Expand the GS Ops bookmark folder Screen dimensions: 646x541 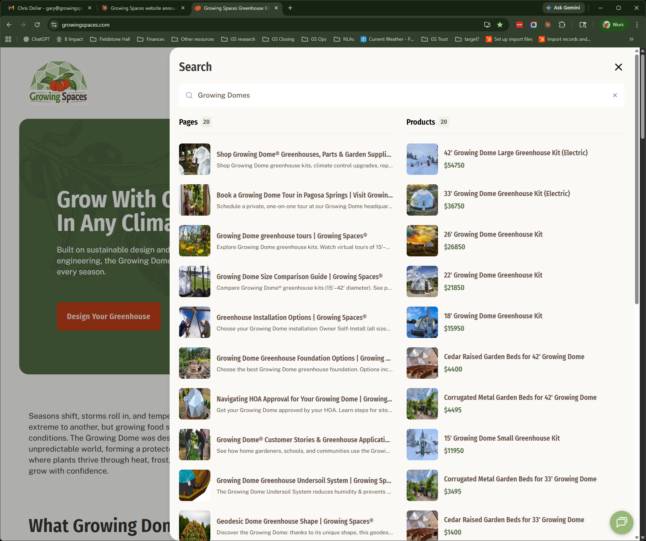(314, 39)
